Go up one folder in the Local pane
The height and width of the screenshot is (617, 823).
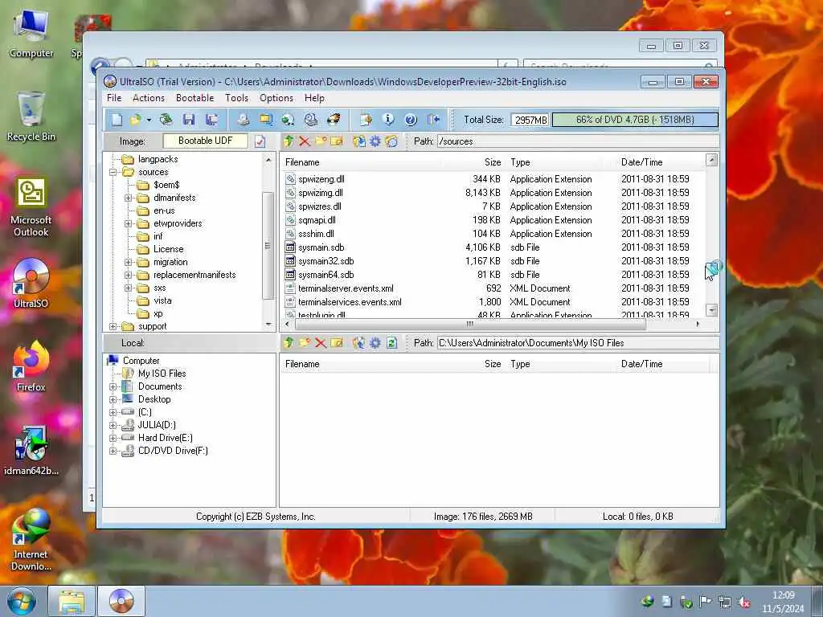point(289,342)
